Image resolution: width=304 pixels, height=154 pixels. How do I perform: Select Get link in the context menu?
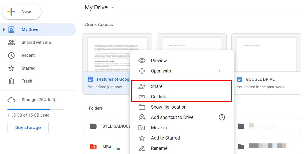pyautogui.click(x=182, y=97)
